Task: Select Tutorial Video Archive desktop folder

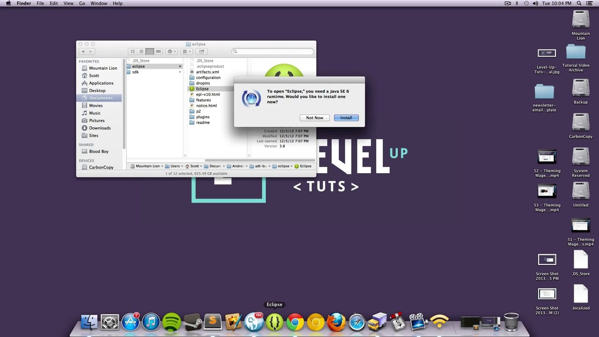Action: (576, 58)
